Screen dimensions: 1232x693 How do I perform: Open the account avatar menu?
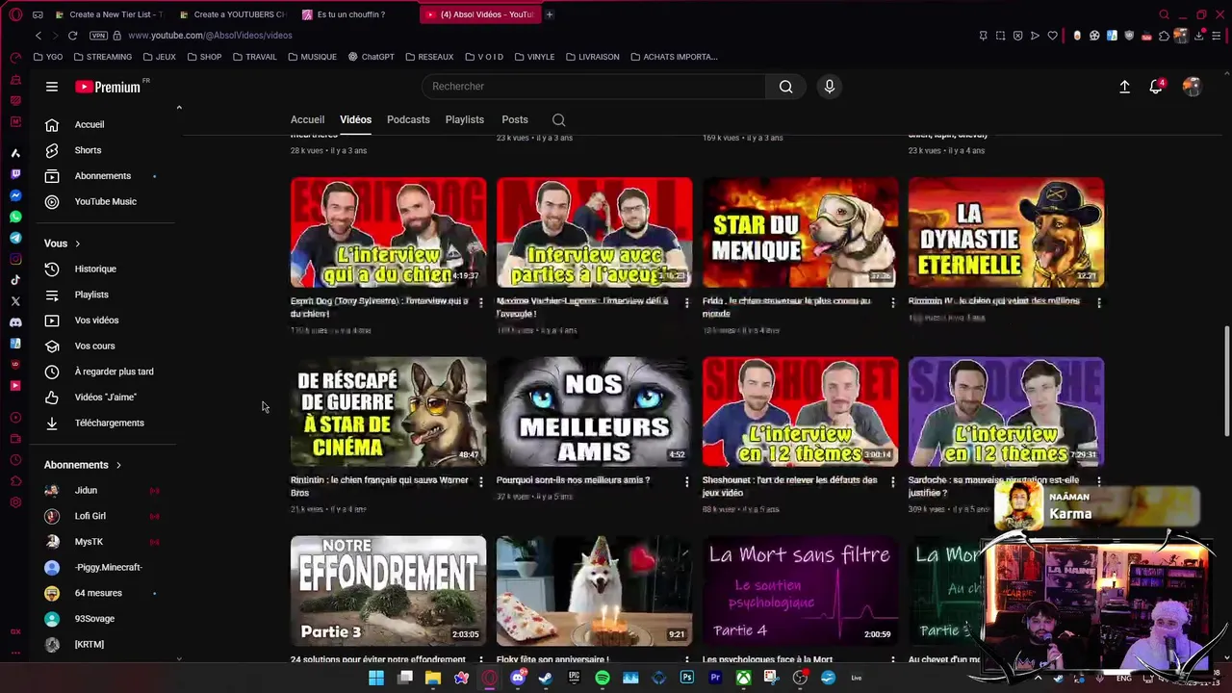[x=1192, y=87]
